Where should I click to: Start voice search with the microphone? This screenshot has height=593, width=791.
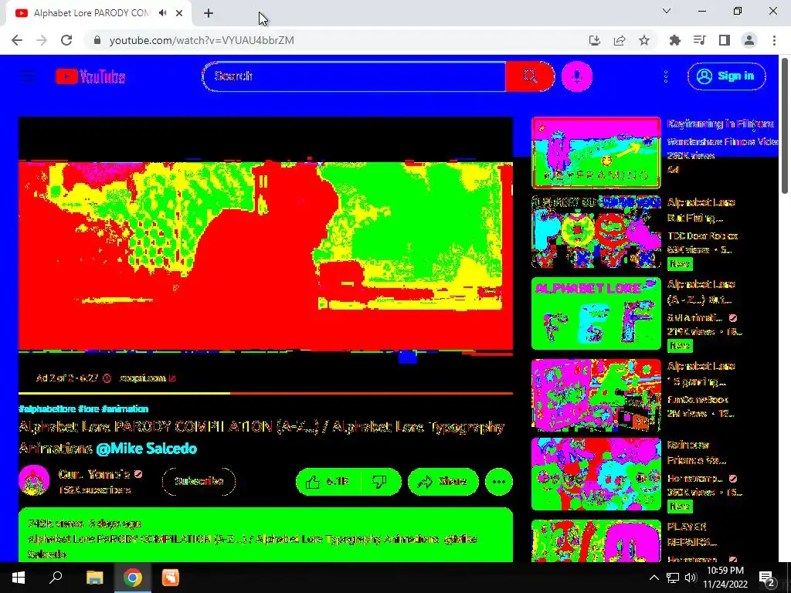[576, 76]
